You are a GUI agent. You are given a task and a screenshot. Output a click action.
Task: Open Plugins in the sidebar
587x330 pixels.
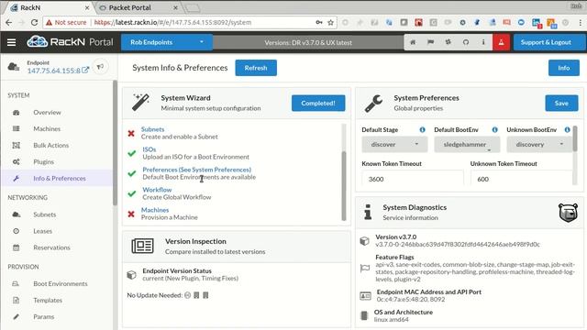[x=43, y=161]
